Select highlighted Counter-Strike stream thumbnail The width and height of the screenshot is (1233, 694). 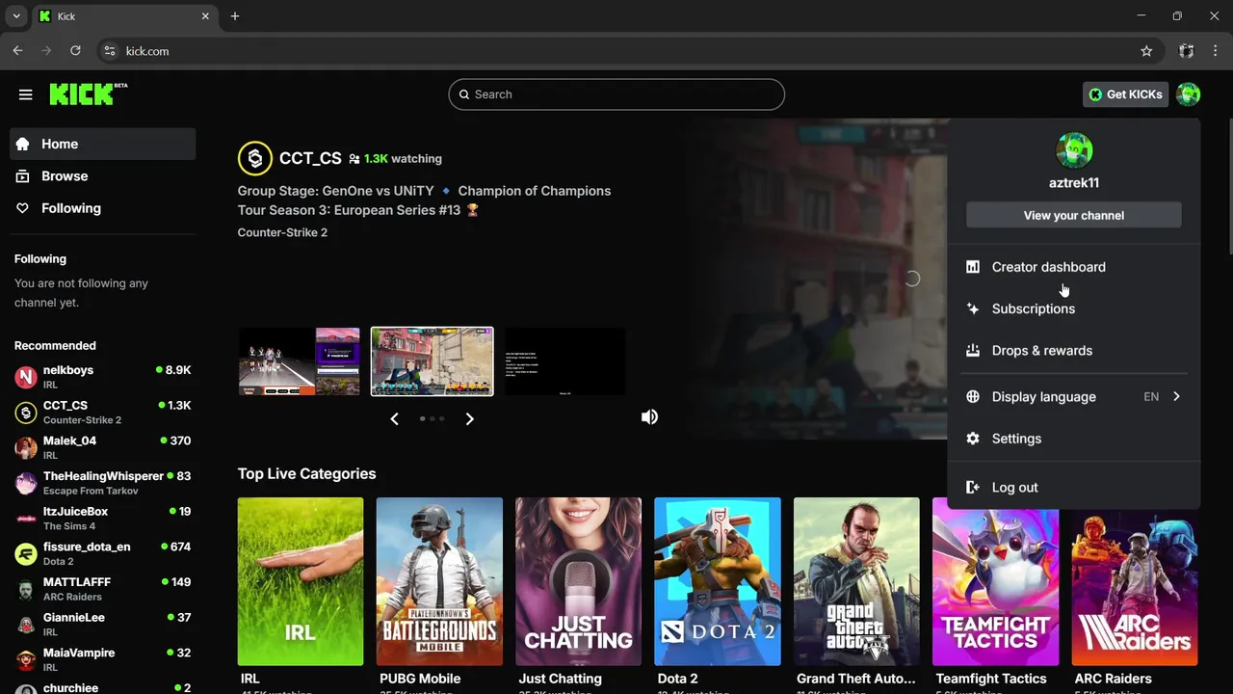pyautogui.click(x=433, y=361)
